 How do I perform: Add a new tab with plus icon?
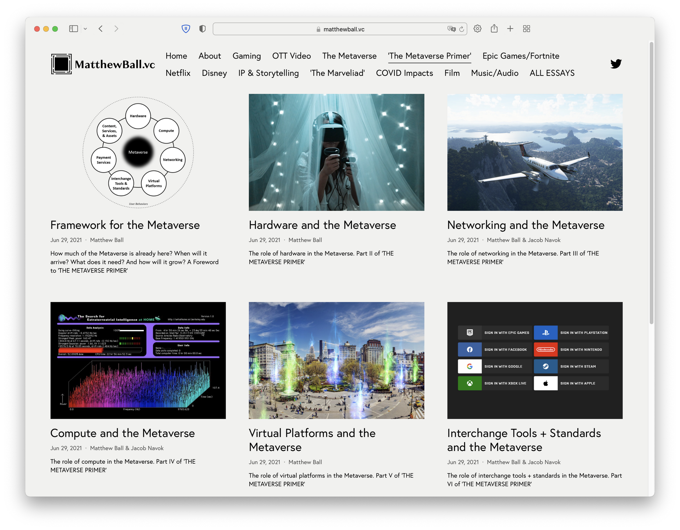510,29
